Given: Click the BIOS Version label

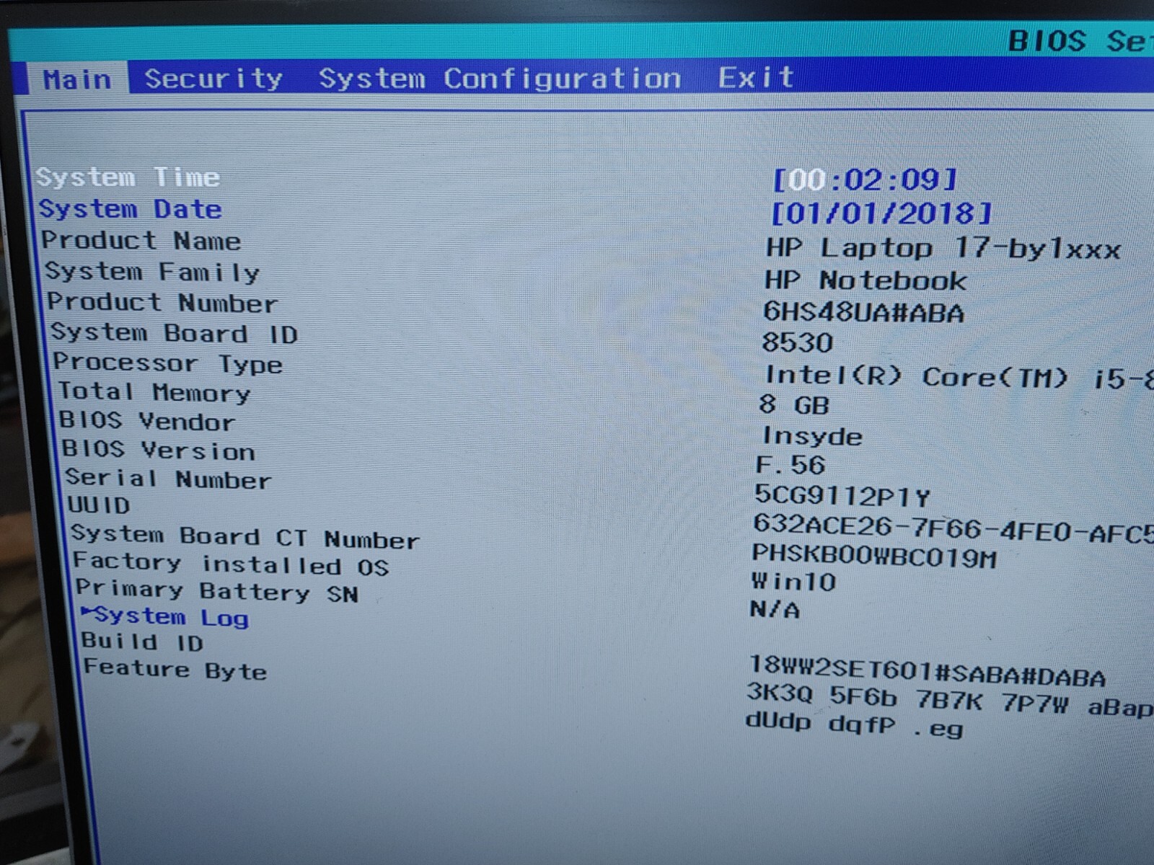Looking at the screenshot, I should click(159, 451).
